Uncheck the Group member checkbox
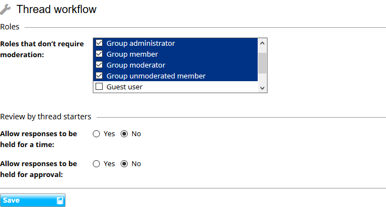This screenshot has width=386, height=207. tap(99, 54)
